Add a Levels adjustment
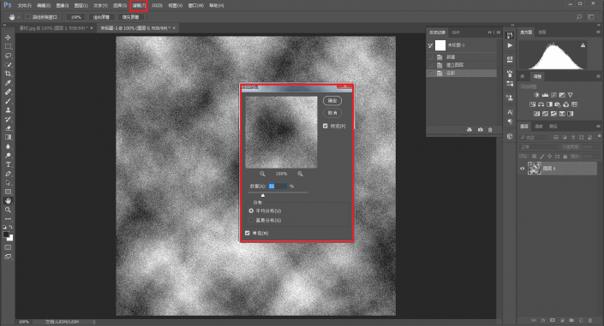604x326 pixels. tap(545, 95)
